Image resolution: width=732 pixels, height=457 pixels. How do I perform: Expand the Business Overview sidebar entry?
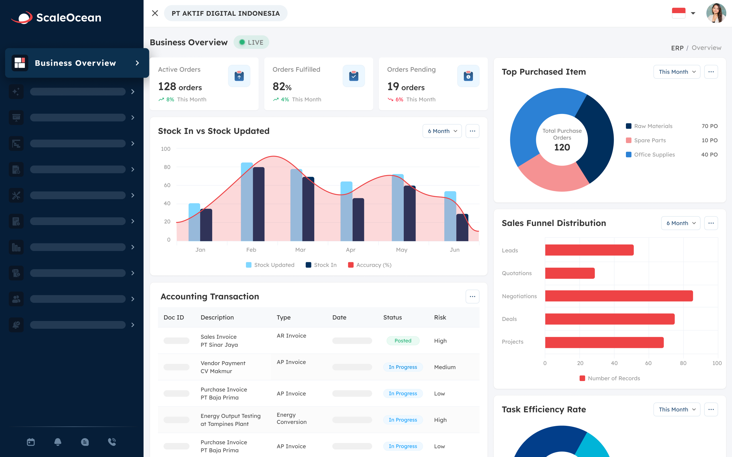tap(138, 63)
